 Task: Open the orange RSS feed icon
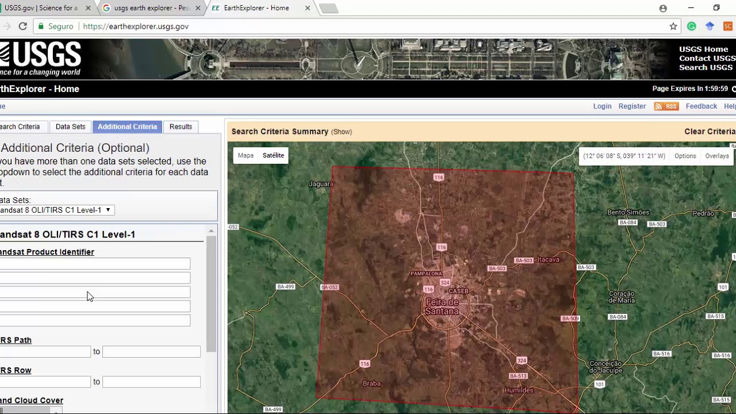(666, 106)
